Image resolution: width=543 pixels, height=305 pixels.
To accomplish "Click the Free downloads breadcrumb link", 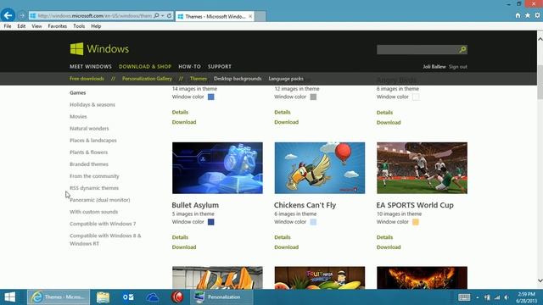I will 87,79.
